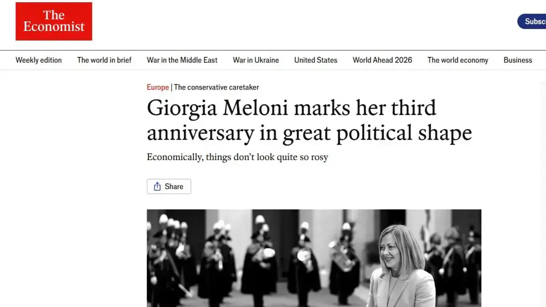Click The Economist red logo

(54, 21)
